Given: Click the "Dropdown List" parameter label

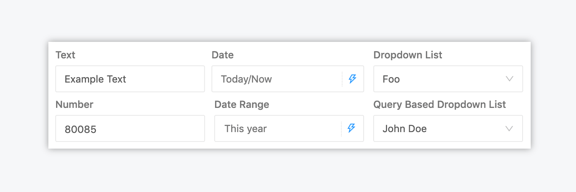Looking at the screenshot, I should 408,55.
